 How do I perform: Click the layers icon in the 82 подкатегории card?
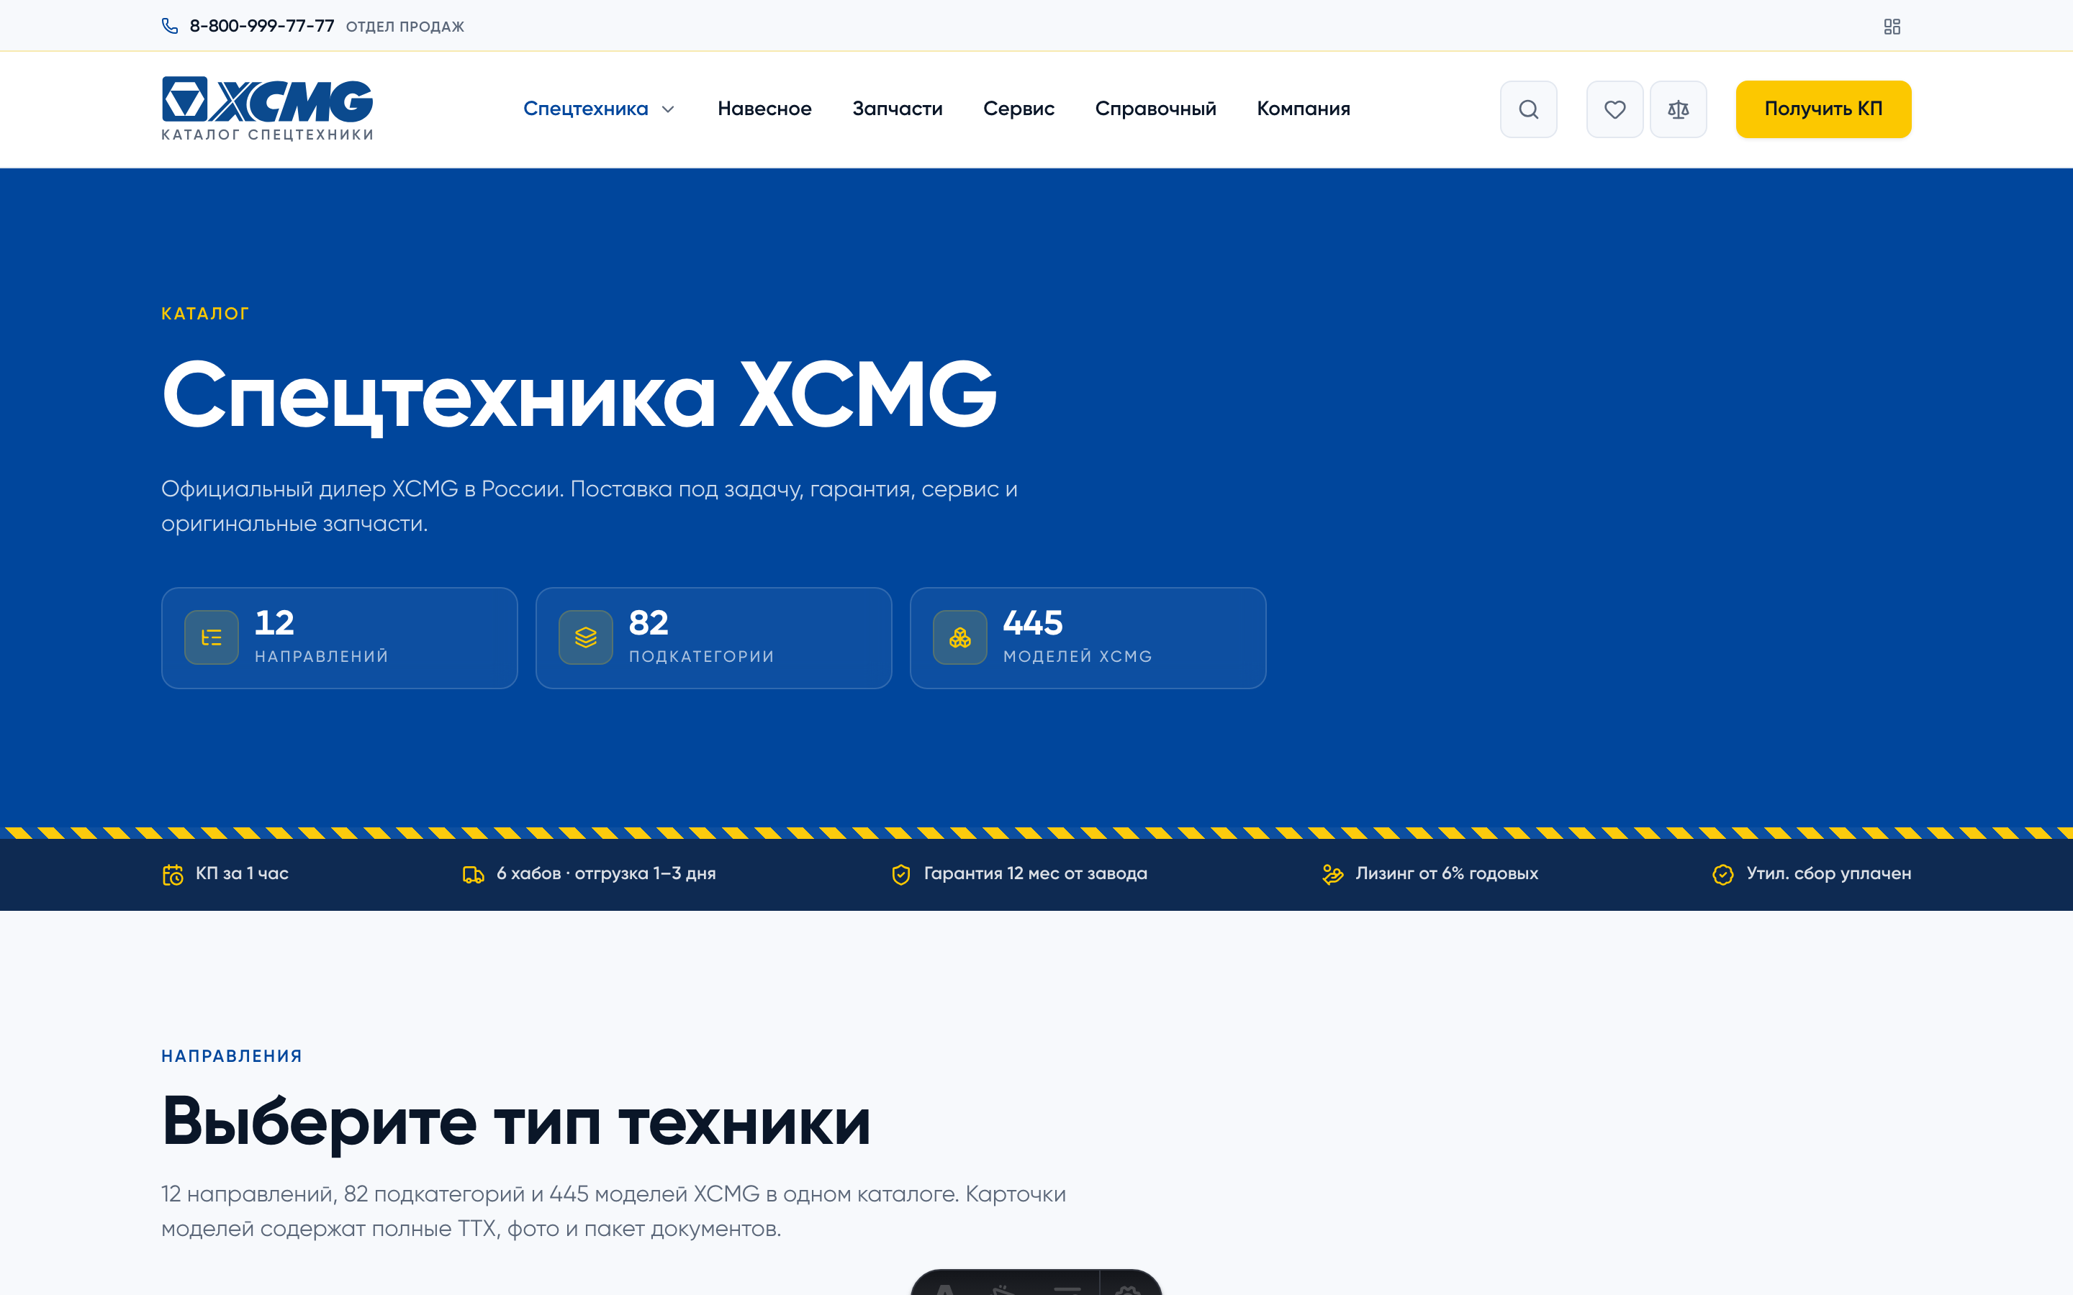pos(586,637)
